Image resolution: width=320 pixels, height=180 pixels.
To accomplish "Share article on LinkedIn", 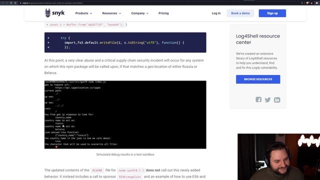I will pyautogui.click(x=277, y=99).
